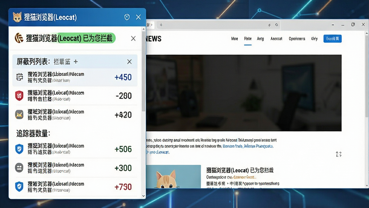
Task: Close the Leocat popup from its blue title bar
Action: (x=138, y=17)
